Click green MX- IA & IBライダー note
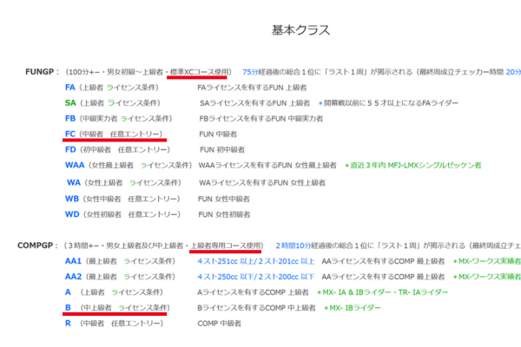 tap(382, 292)
